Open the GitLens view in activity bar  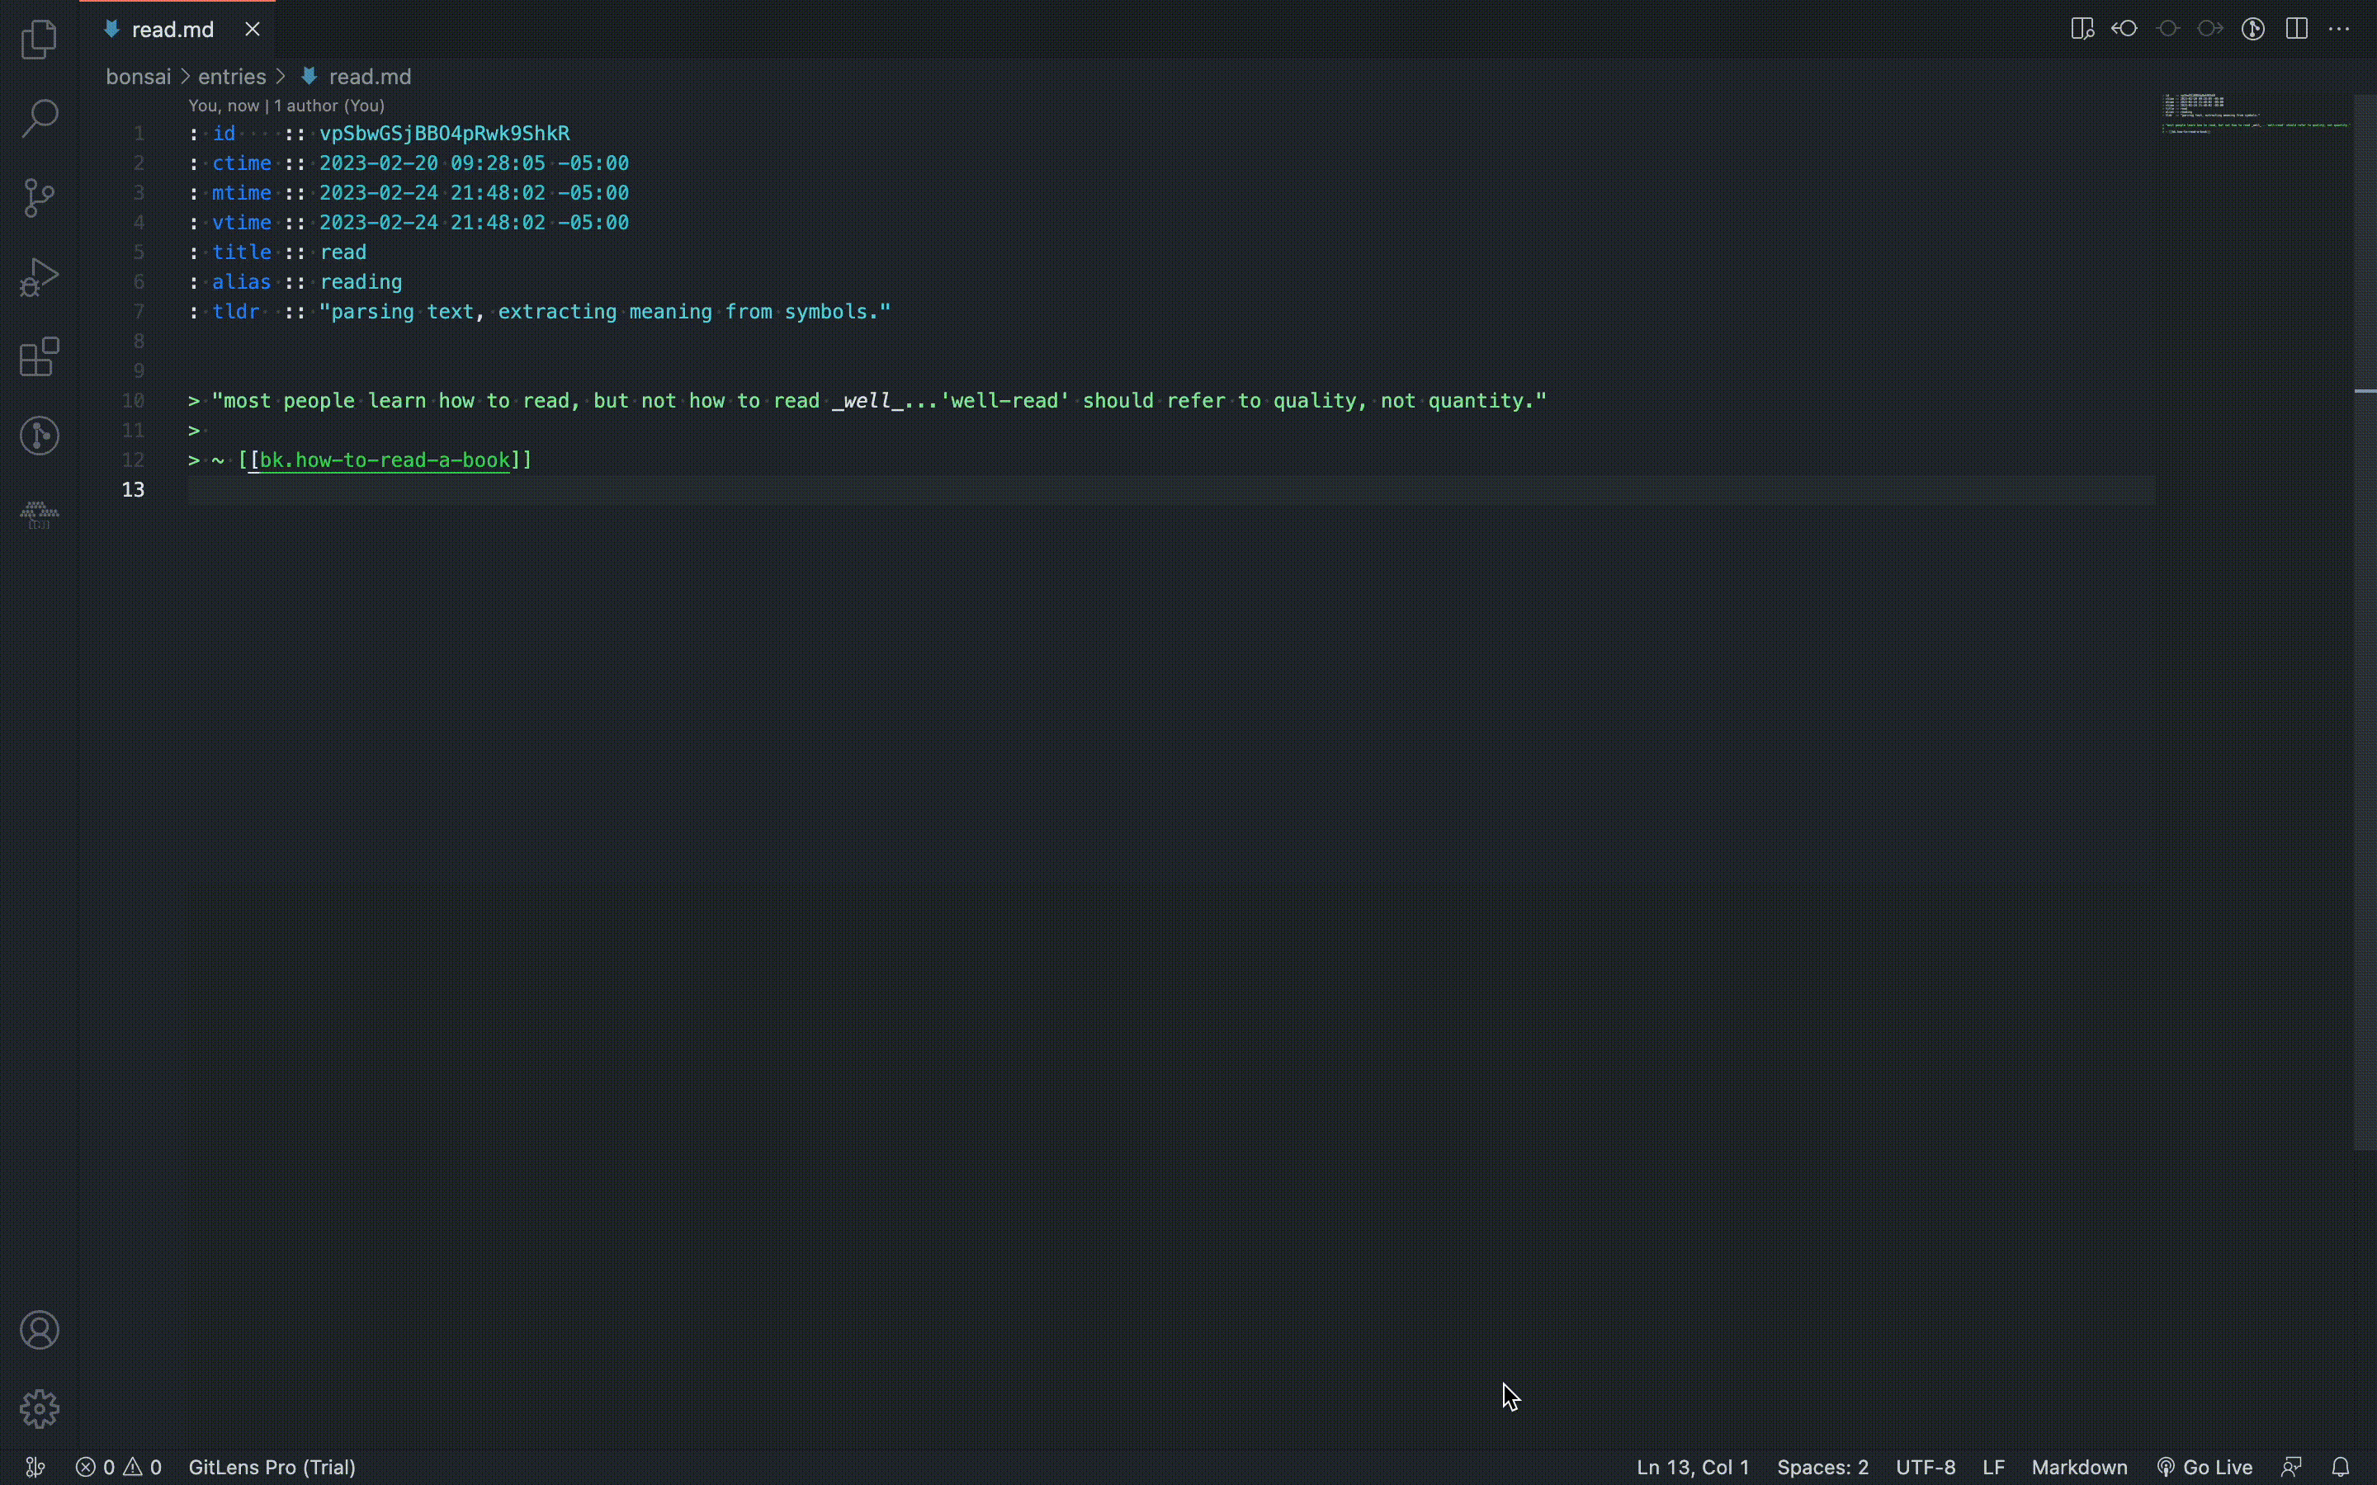tap(40, 435)
